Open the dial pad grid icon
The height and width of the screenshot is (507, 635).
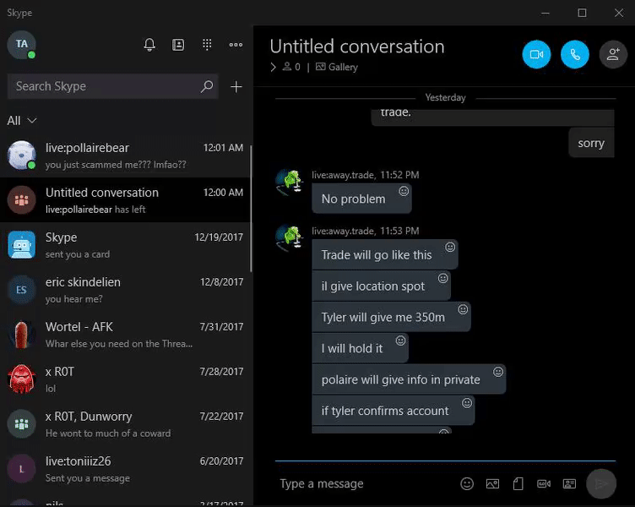pyautogui.click(x=207, y=45)
